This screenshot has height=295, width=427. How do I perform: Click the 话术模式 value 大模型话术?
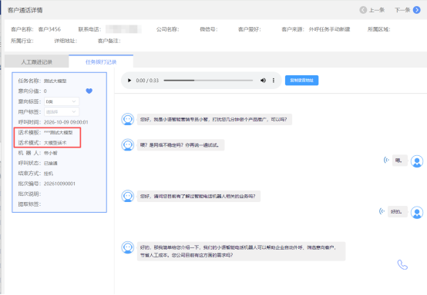(x=55, y=143)
